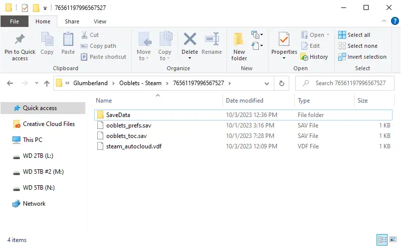Open the New item dropdown icon
This screenshot has height=246, width=401.
(x=257, y=34)
